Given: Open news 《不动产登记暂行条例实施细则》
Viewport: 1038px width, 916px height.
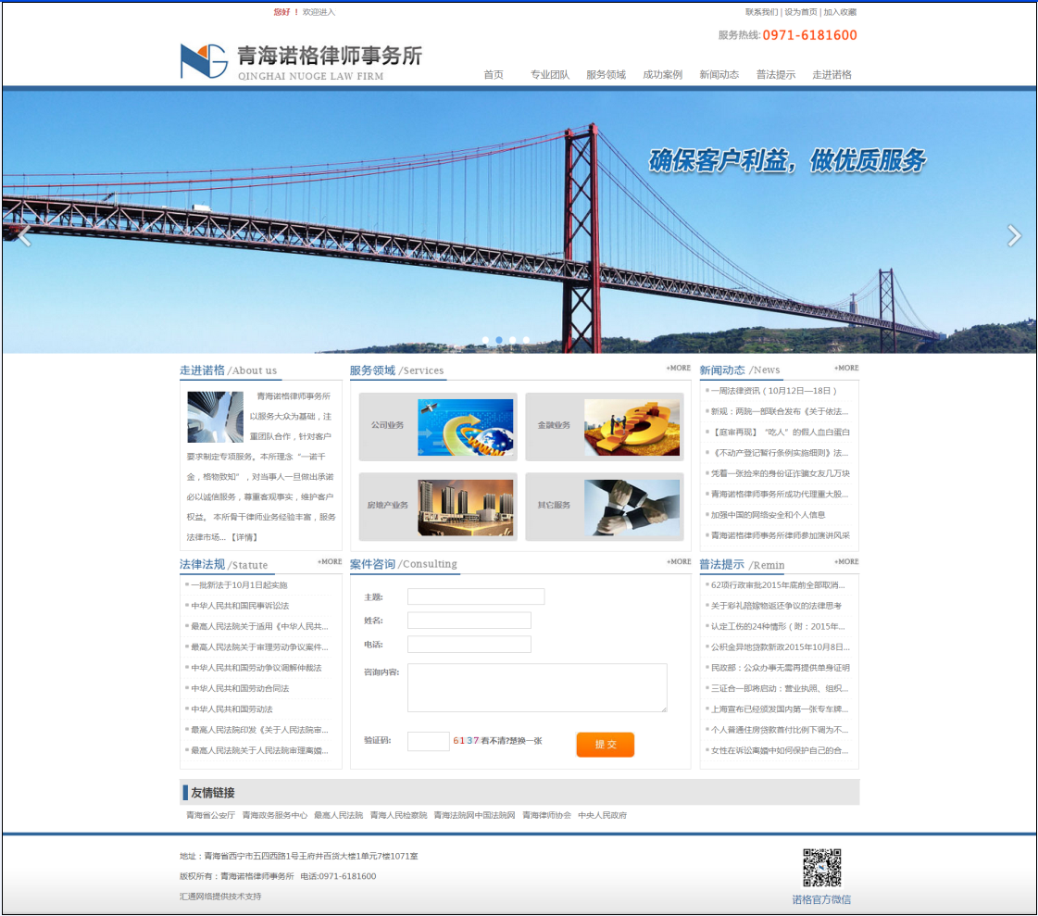Looking at the screenshot, I should tap(779, 453).
